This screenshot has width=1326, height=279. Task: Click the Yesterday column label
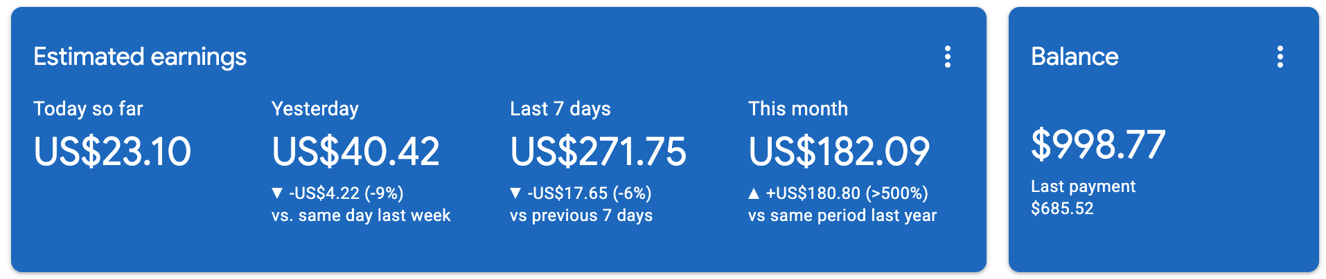point(315,108)
